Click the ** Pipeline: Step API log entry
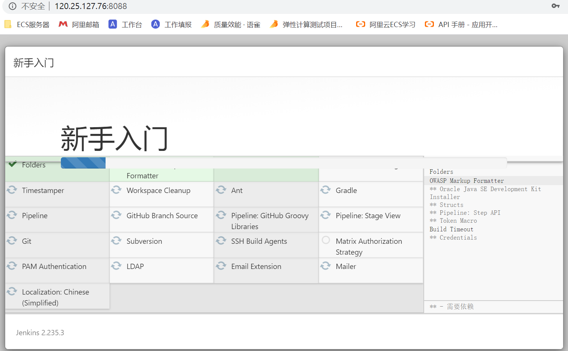The height and width of the screenshot is (351, 568). click(465, 213)
